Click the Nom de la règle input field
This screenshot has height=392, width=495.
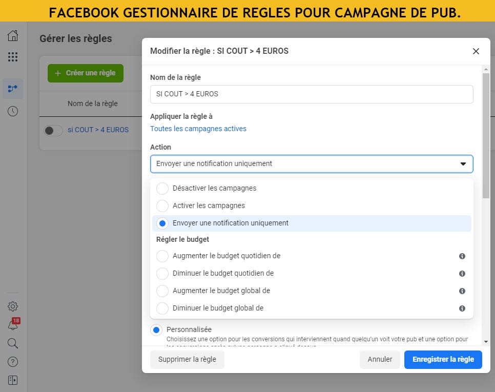(312, 94)
